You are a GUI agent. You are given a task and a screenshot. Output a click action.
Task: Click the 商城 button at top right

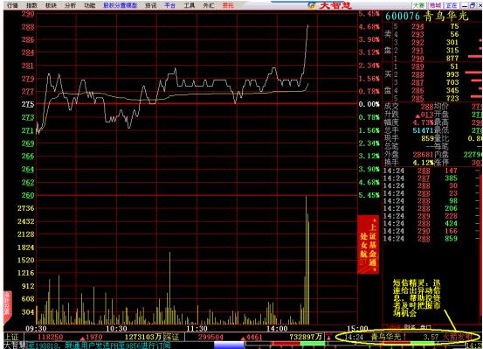[x=435, y=5]
